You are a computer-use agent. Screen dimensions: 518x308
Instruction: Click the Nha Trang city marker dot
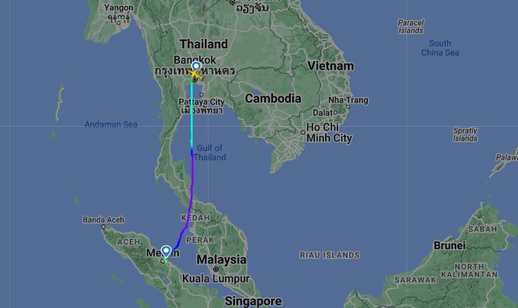click(x=348, y=107)
